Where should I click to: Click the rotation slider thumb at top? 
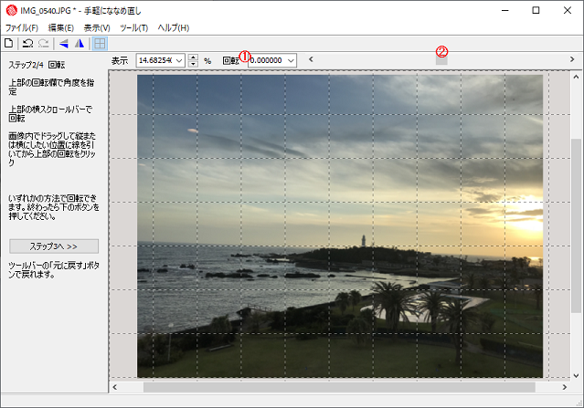(x=441, y=60)
